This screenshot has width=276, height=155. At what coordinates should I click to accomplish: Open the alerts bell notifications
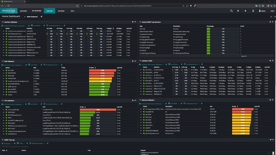246,11
